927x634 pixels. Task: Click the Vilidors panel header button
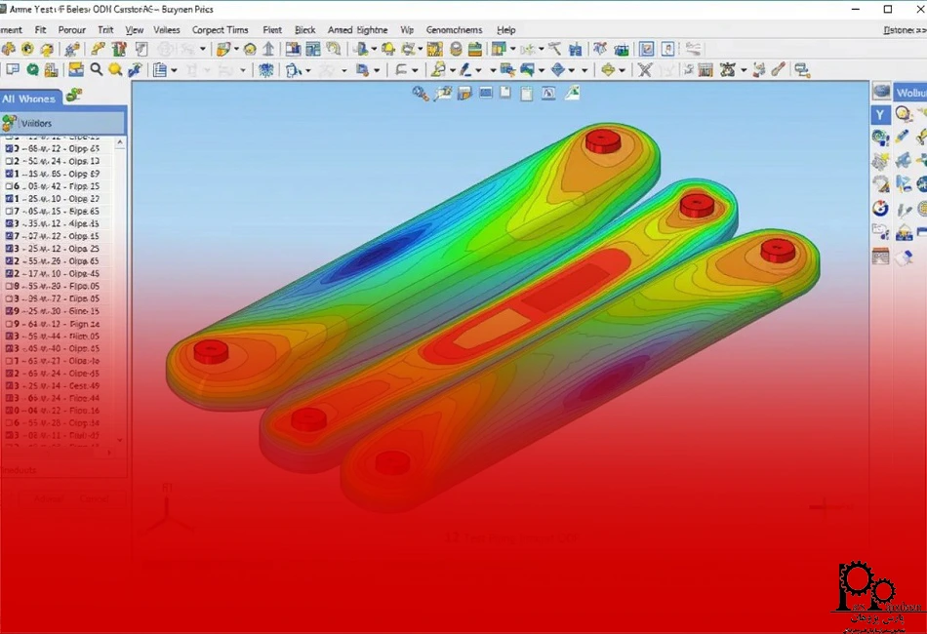pyautogui.click(x=62, y=123)
